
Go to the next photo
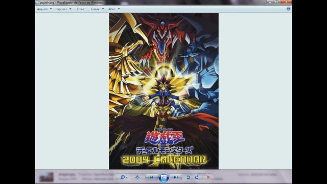[x=176, y=177]
